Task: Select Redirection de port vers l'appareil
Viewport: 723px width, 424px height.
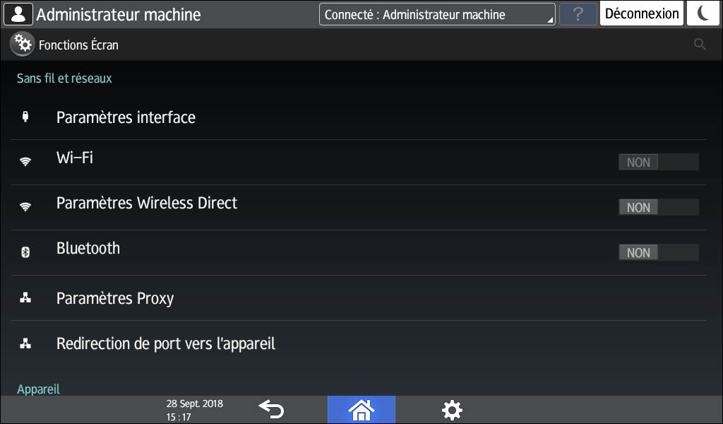Action: pos(166,344)
